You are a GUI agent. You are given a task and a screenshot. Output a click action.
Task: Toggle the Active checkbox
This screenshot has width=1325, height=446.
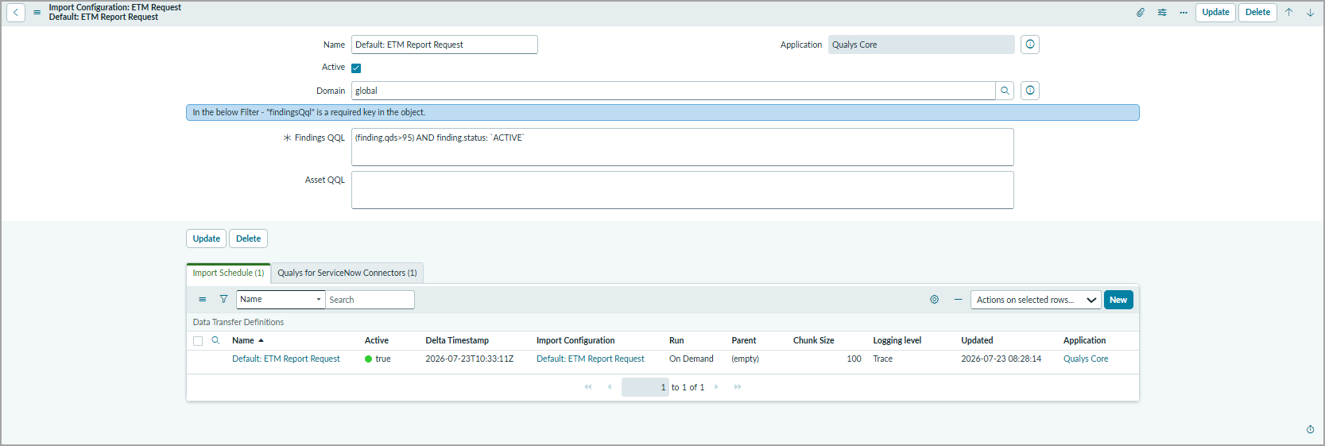(356, 68)
